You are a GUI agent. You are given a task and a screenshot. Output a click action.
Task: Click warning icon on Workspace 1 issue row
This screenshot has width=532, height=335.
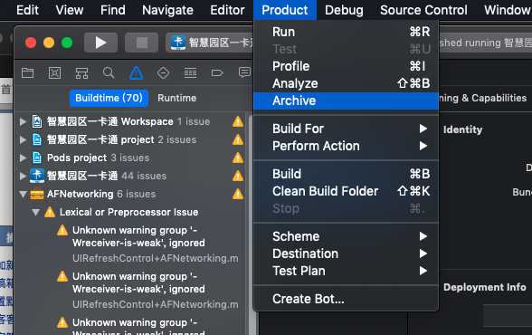pos(238,121)
